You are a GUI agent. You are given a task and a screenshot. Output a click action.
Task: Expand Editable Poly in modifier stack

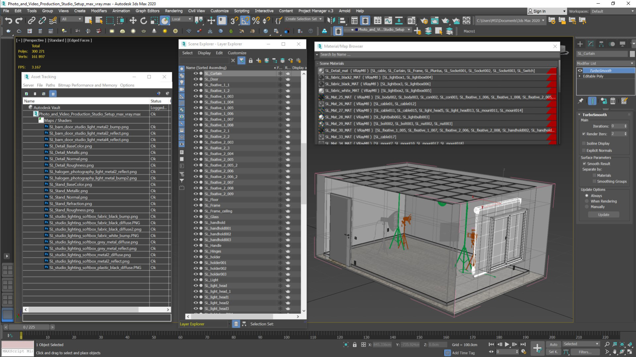click(x=580, y=76)
